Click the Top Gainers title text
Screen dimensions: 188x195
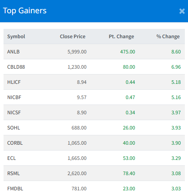[x=25, y=11]
